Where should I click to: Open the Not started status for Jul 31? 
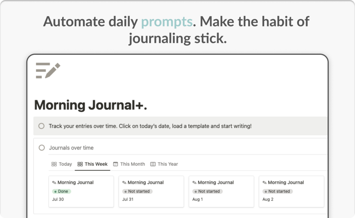coord(137,191)
